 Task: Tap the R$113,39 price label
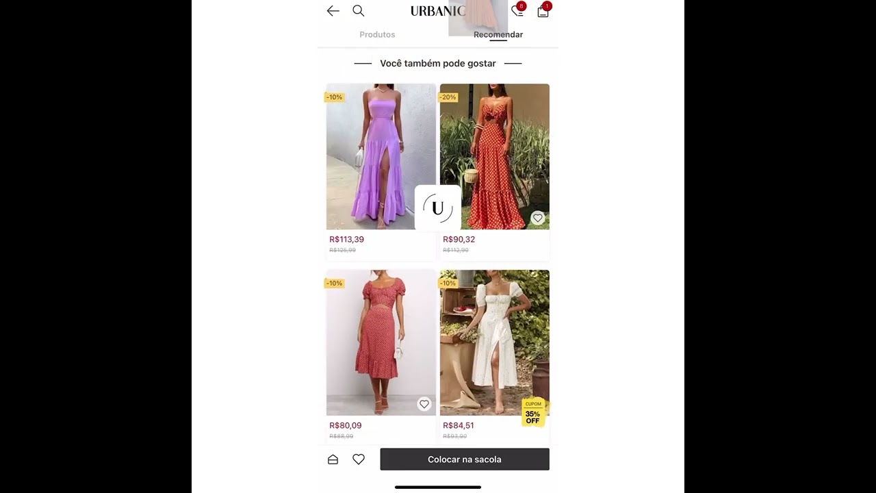click(346, 240)
